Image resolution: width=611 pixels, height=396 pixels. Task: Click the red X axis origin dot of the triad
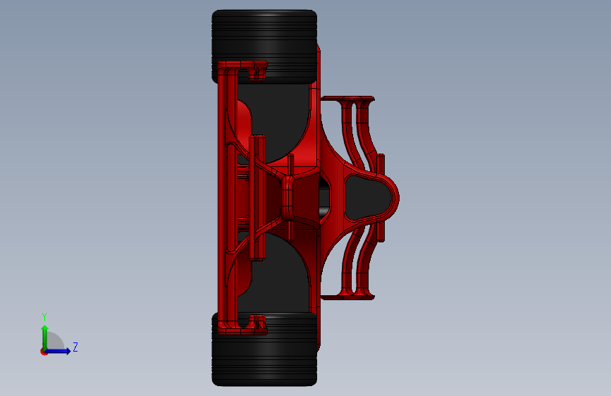[x=44, y=352]
